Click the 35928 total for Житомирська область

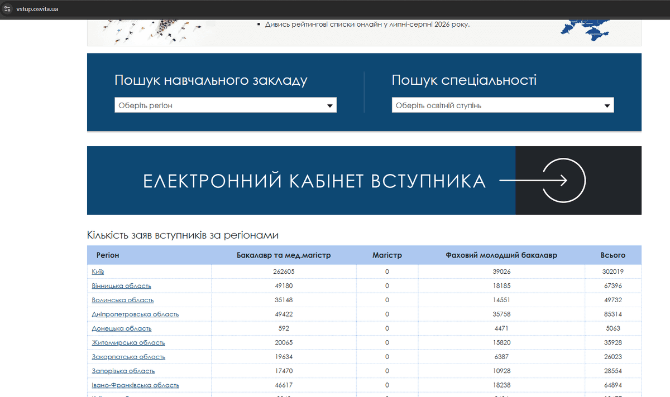click(613, 342)
